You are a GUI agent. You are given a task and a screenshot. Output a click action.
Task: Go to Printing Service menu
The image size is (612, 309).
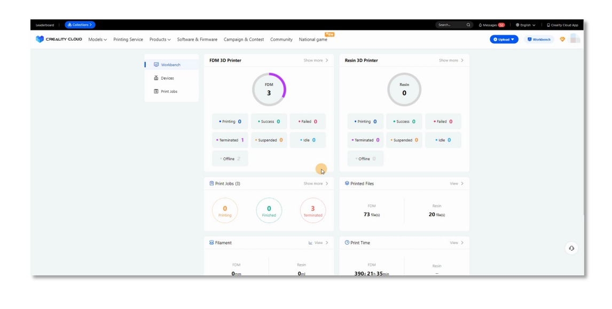click(128, 39)
